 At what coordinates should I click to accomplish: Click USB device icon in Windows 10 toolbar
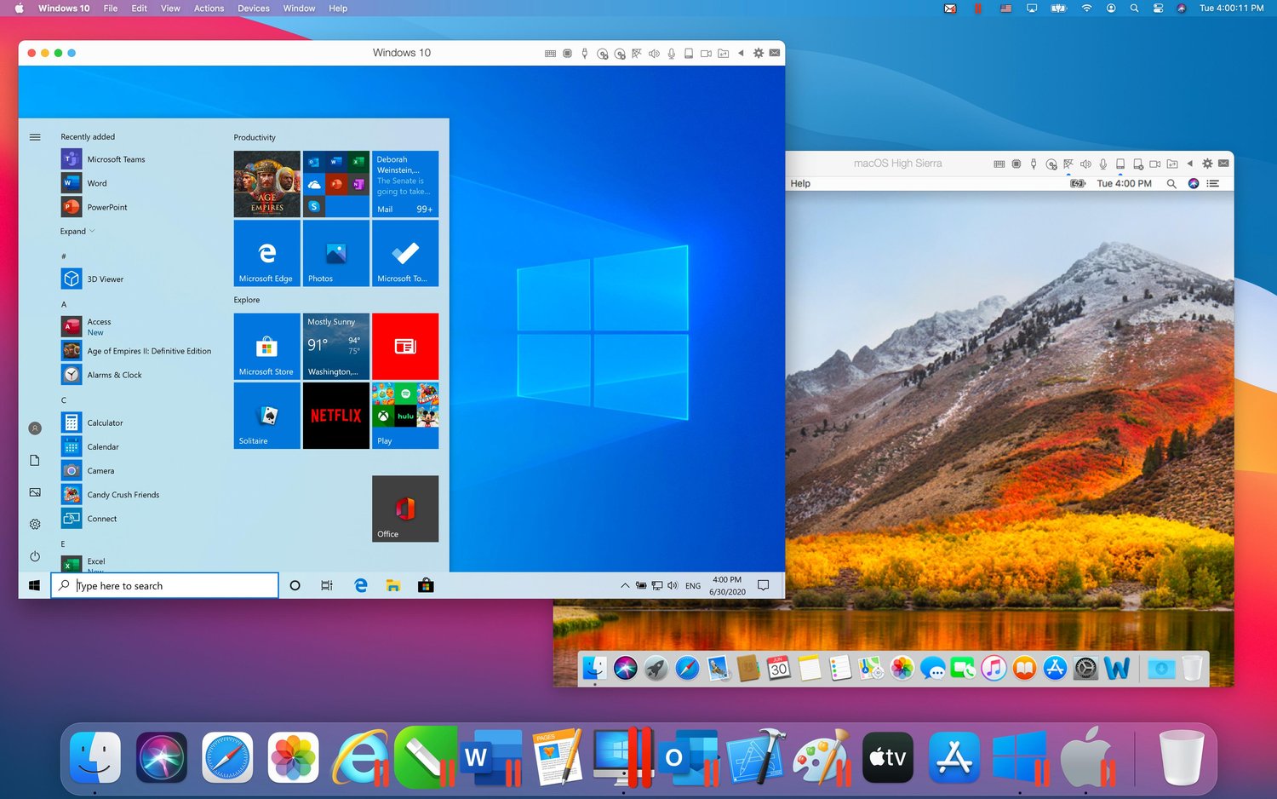[584, 53]
